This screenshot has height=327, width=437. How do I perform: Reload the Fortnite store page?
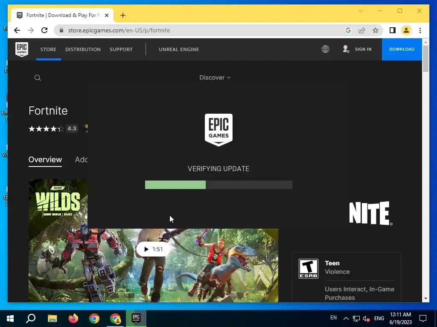click(x=44, y=30)
